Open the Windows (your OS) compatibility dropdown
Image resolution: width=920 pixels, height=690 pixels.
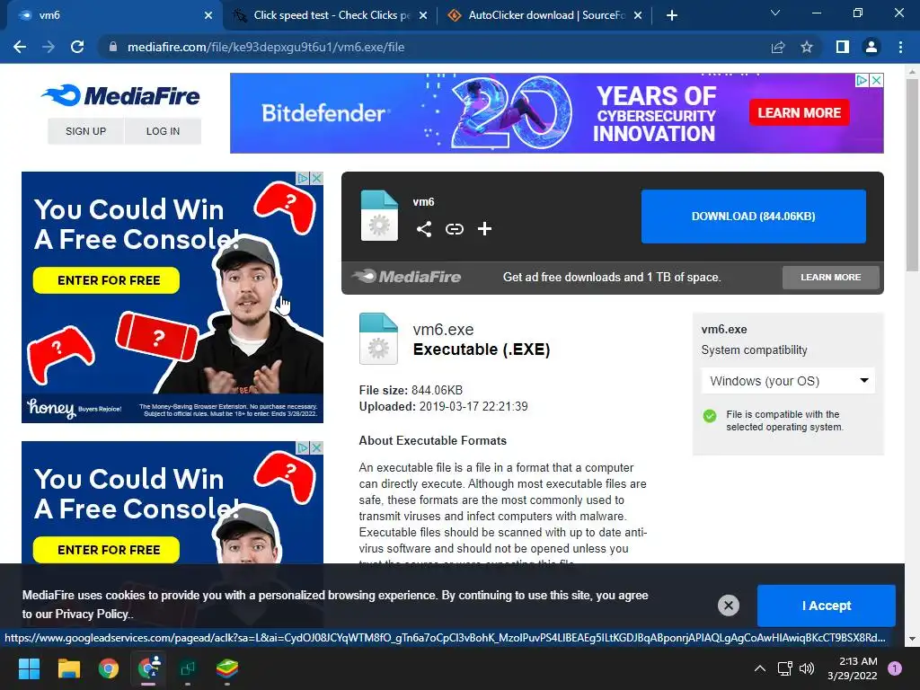788,381
